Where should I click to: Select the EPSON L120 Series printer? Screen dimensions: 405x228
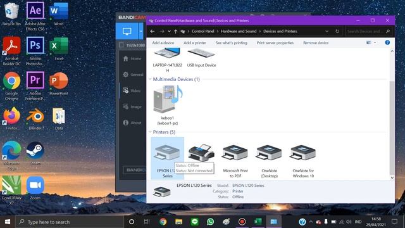point(167,158)
